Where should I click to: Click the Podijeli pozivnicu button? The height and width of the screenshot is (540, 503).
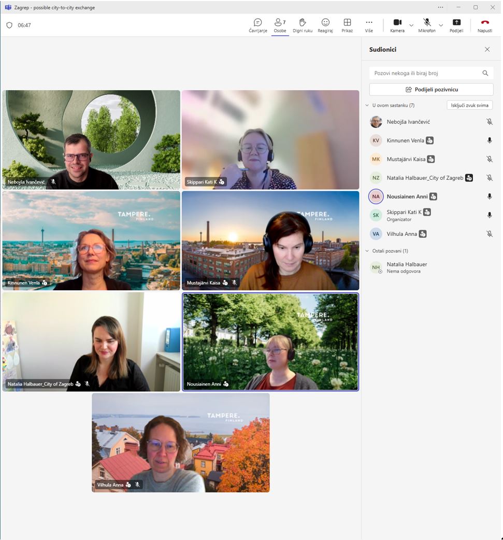pyautogui.click(x=431, y=89)
